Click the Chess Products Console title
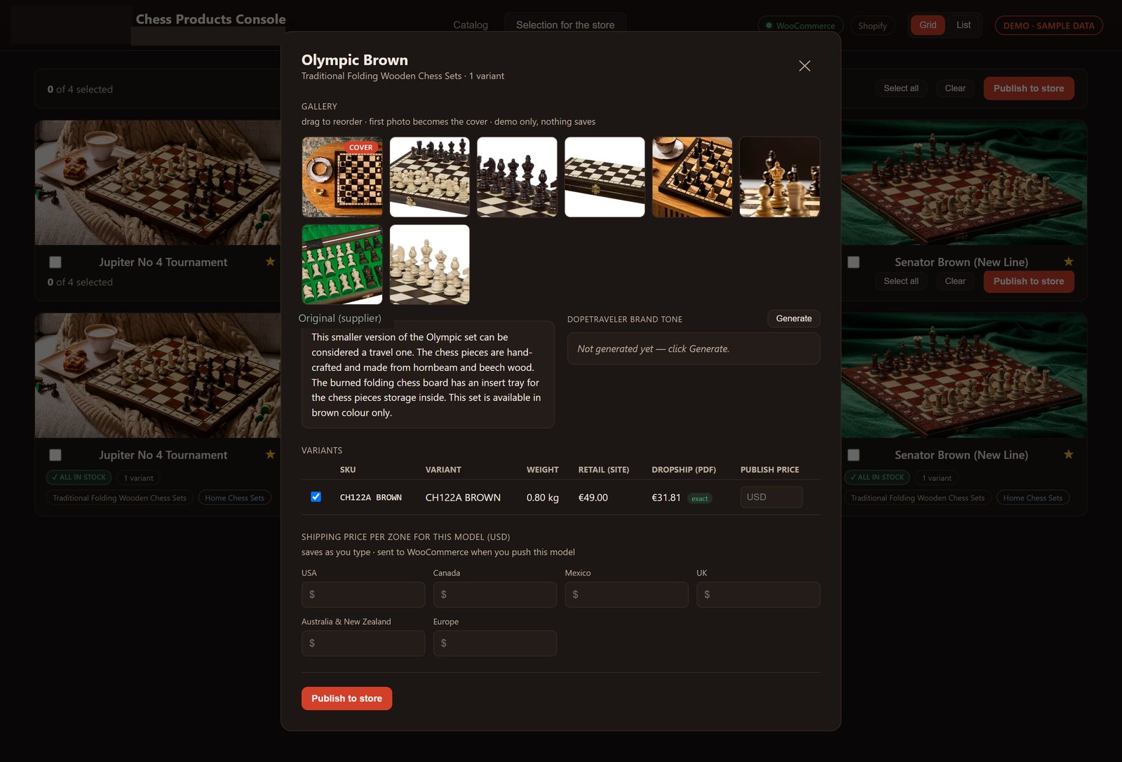This screenshot has width=1122, height=762. pos(210,19)
